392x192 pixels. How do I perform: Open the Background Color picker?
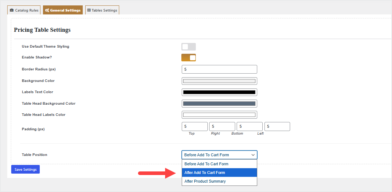(219, 81)
